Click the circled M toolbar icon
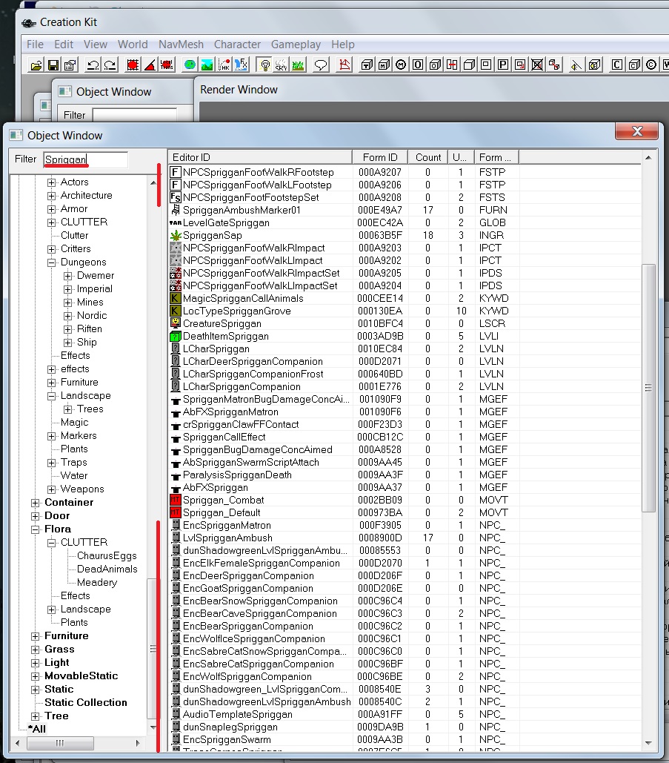Screen dimensions: 669x763 [401, 65]
